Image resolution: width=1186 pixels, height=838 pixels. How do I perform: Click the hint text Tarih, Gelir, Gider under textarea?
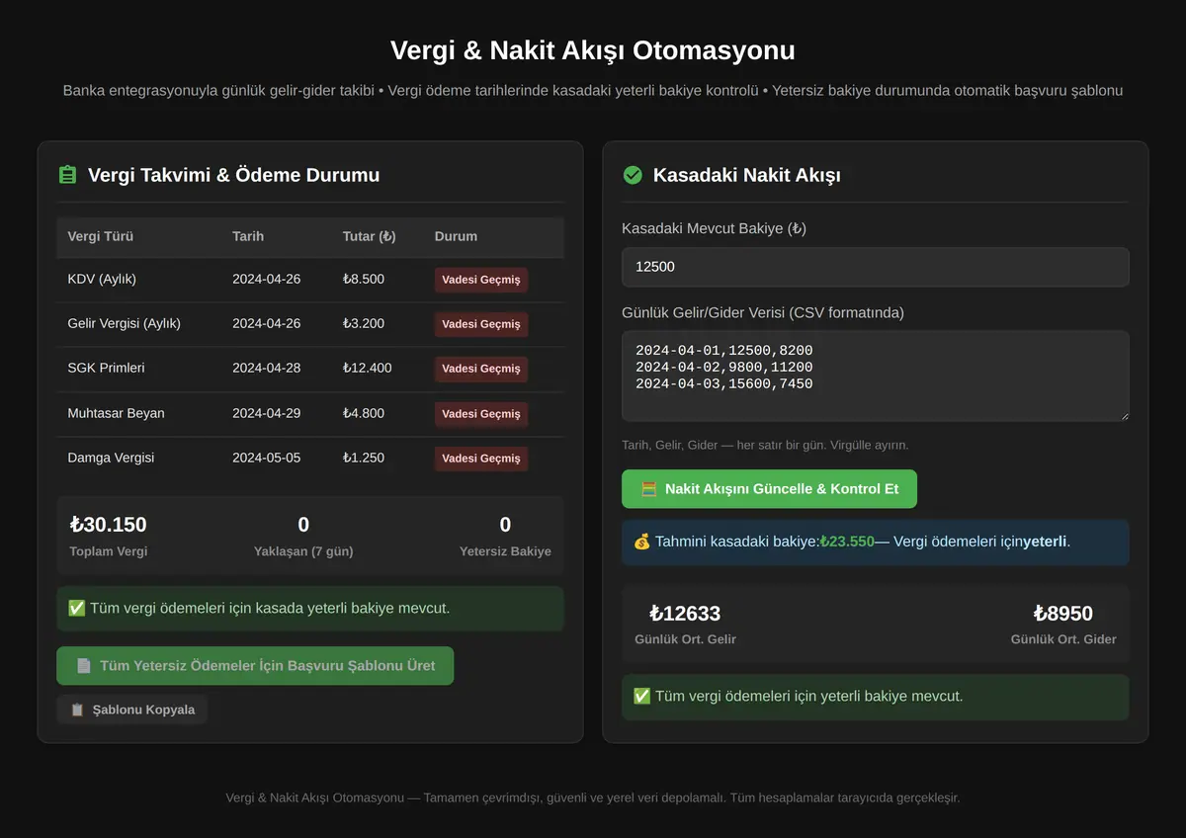tap(765, 445)
